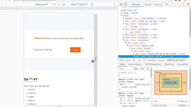This screenshot has height=107, width=191.
Task: Open the Properties tab
Action: 169,64
